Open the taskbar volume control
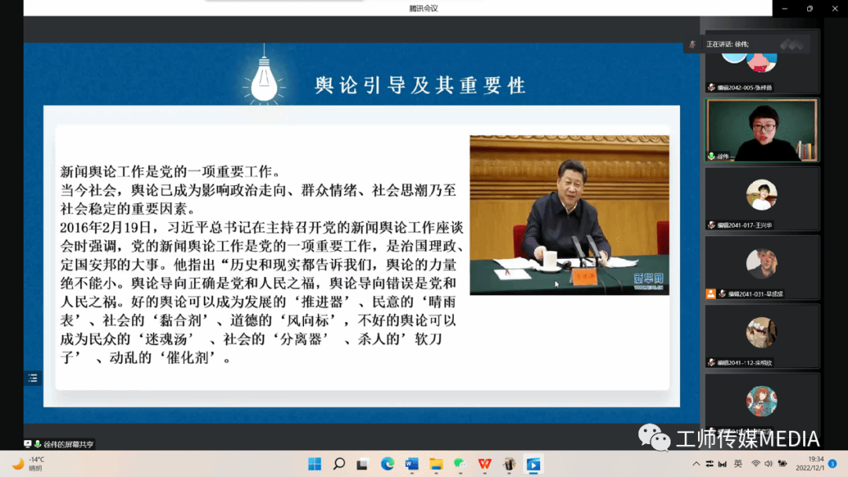848x477 pixels. [767, 464]
